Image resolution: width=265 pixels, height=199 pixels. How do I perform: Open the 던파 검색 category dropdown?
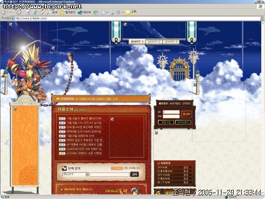click(76, 174)
